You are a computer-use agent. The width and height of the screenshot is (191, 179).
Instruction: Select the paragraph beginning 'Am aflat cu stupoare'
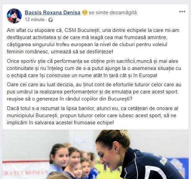93,41
